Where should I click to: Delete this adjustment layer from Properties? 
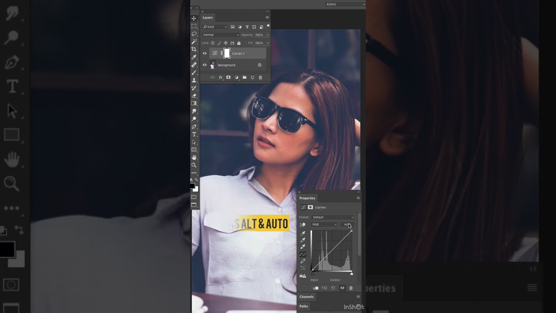click(x=351, y=288)
